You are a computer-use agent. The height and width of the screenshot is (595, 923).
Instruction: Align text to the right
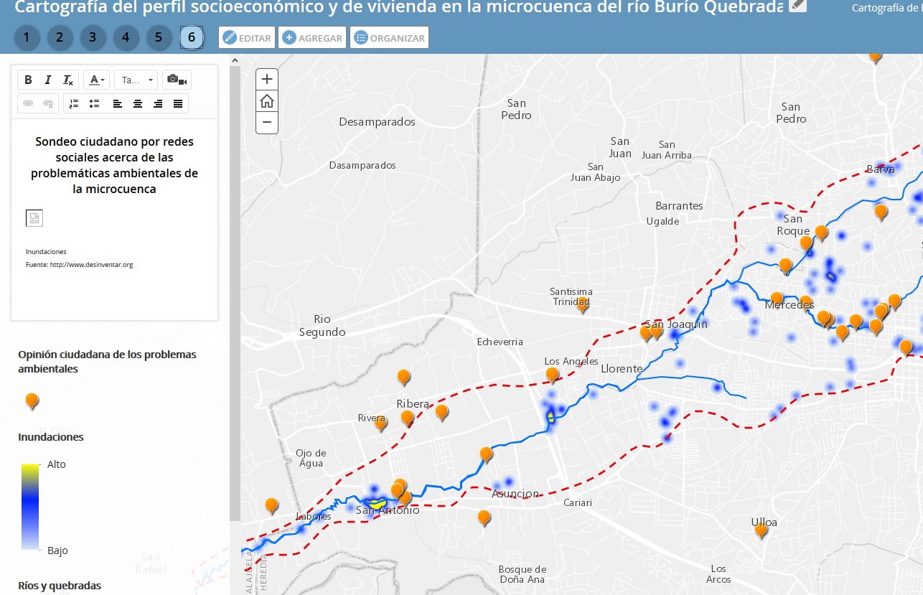(158, 103)
